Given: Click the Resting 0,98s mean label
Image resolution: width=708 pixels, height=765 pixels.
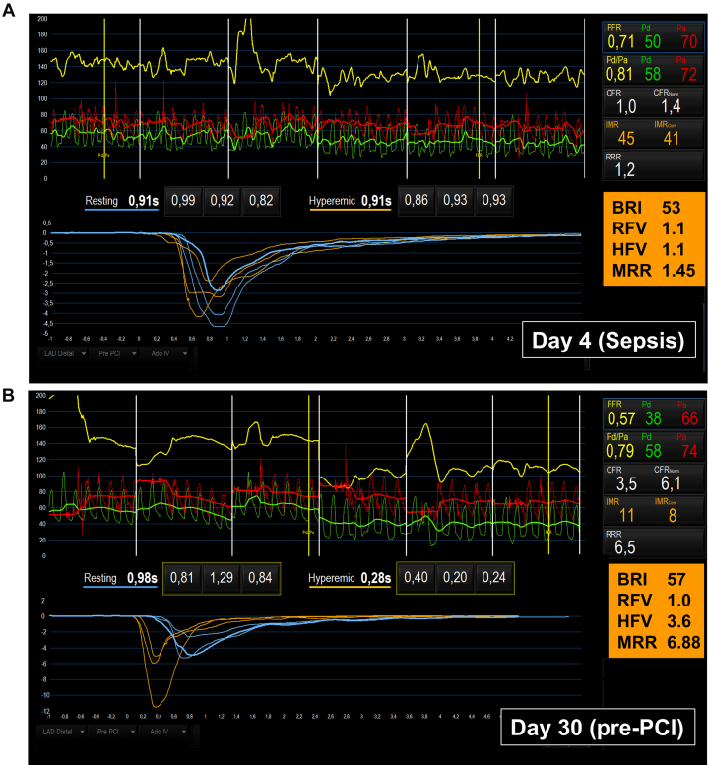Looking at the screenshot, I should pos(120,579).
